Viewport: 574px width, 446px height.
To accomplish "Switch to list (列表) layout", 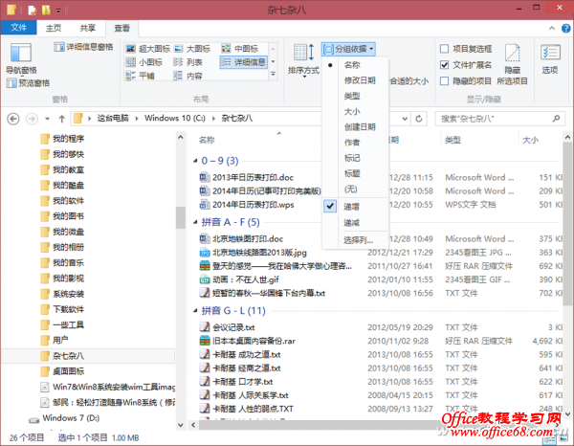I will pyautogui.click(x=188, y=62).
